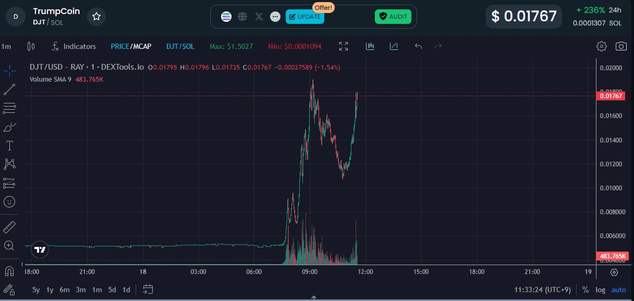Image resolution: width=634 pixels, height=301 pixels.
Task: Set chart range to 3m
Action: click(x=81, y=290)
